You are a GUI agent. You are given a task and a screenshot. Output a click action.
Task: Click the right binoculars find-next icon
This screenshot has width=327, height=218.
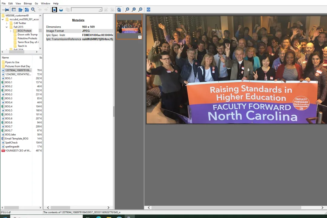coord(112,10)
